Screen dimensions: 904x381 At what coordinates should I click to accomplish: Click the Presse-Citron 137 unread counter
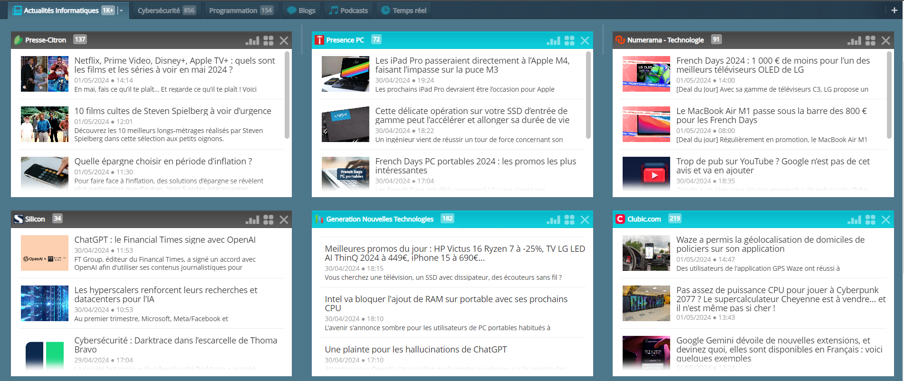pos(80,39)
